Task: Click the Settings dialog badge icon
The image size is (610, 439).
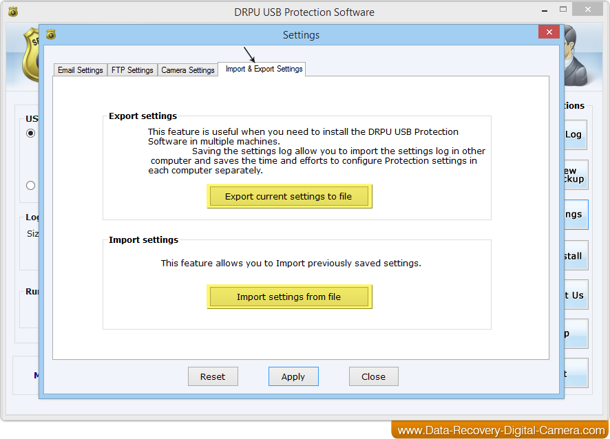Action: (x=51, y=34)
